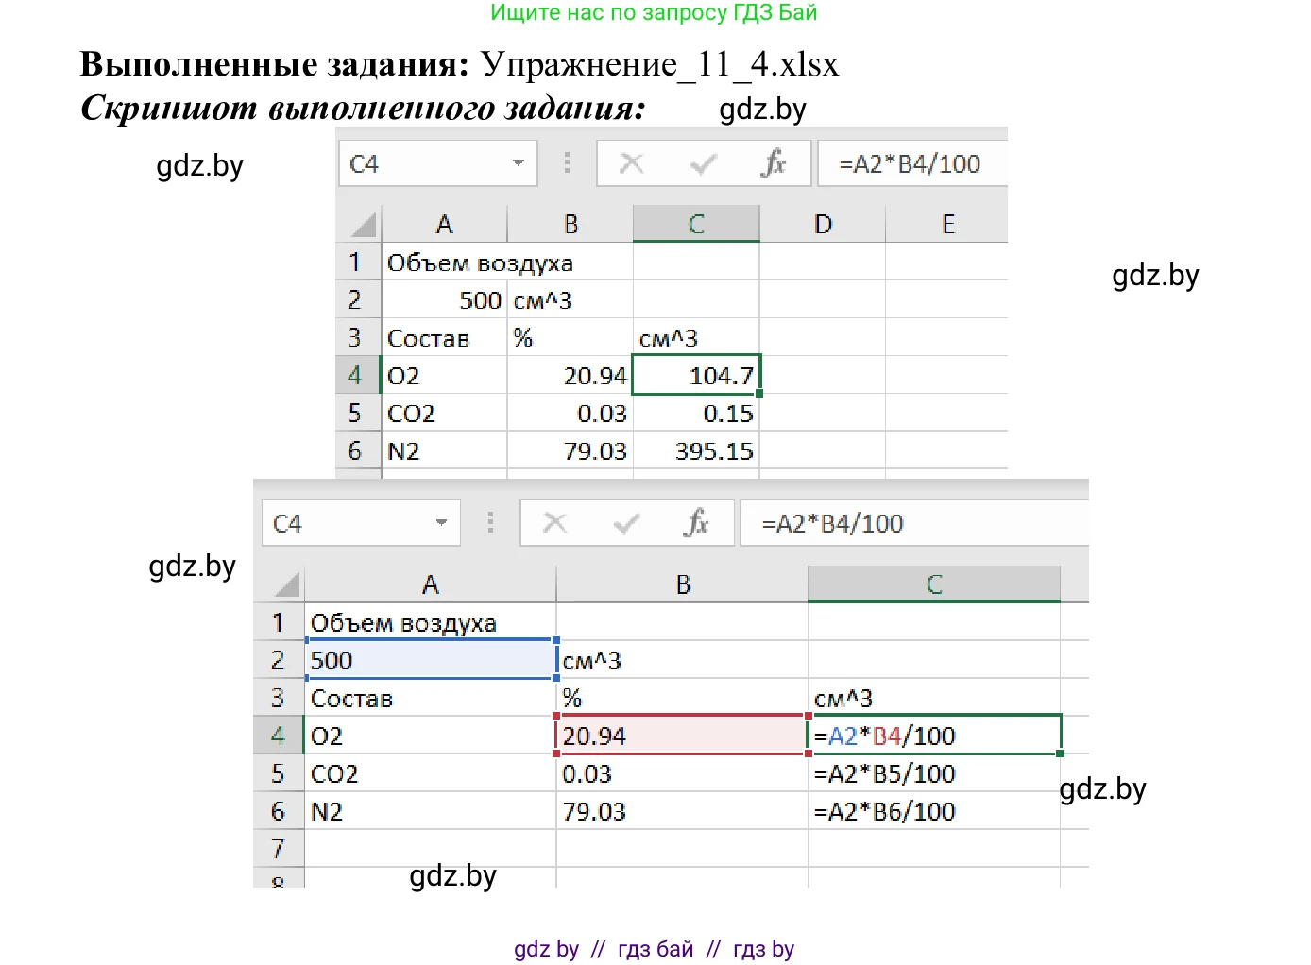The image size is (1311, 965).
Task: Select column D header in upper spreadsheet
Action: (x=823, y=225)
